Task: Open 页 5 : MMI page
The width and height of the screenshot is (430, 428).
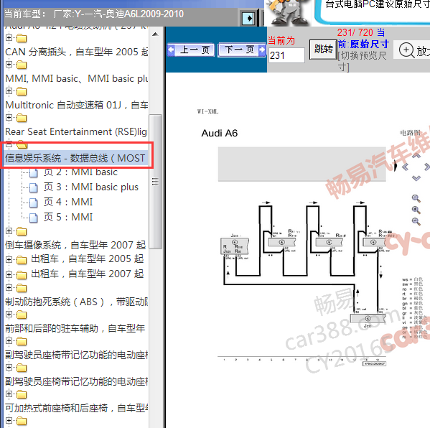Action: pos(68,218)
